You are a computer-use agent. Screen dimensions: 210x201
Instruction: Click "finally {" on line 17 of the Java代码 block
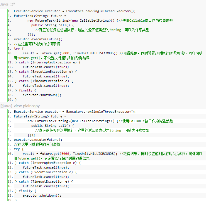(x=28, y=90)
